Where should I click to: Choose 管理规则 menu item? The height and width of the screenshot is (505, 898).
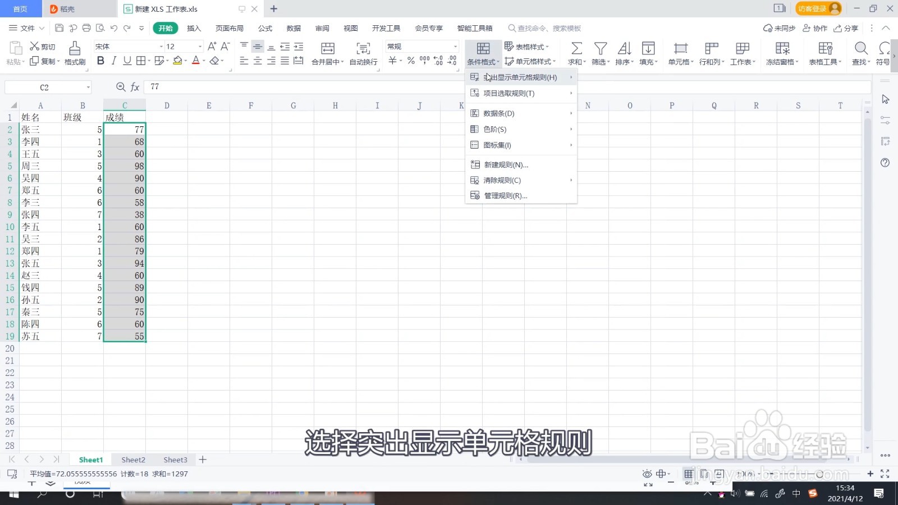click(521, 196)
